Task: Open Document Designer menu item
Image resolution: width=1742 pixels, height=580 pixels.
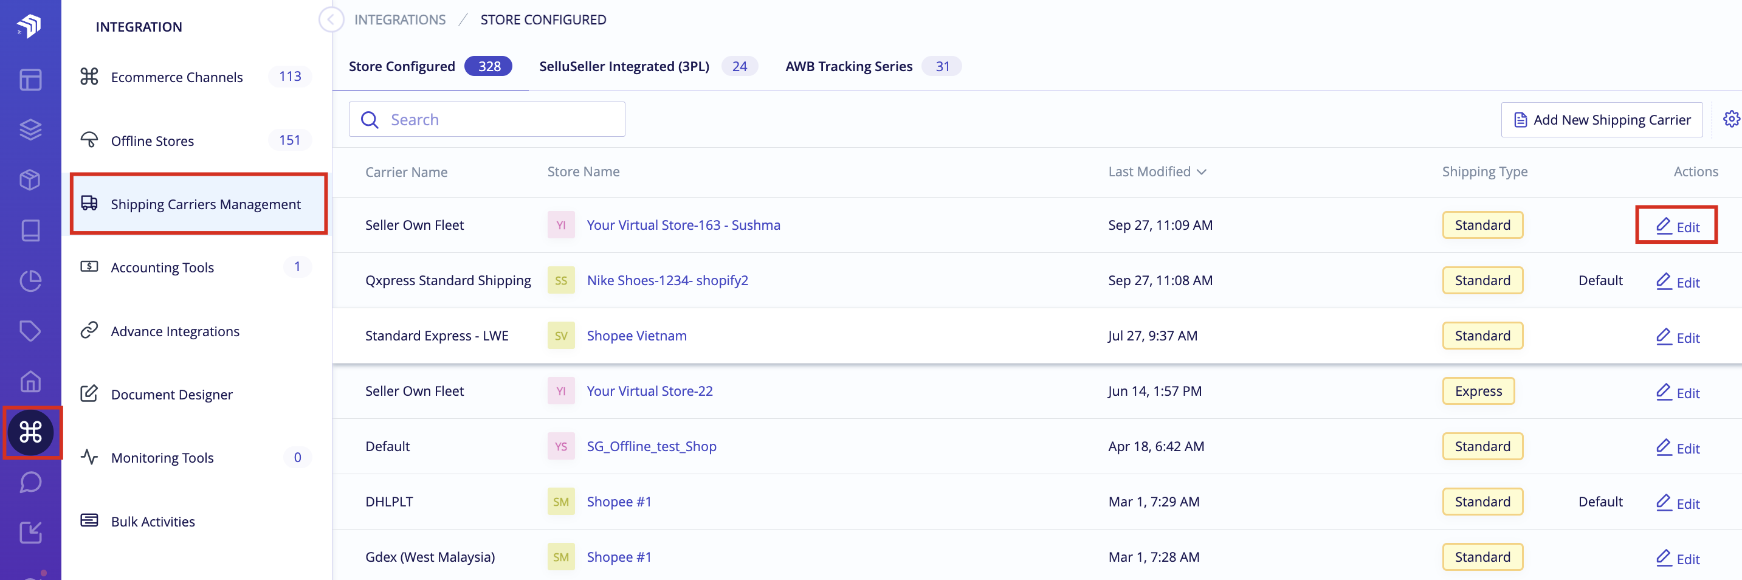Action: click(196, 394)
